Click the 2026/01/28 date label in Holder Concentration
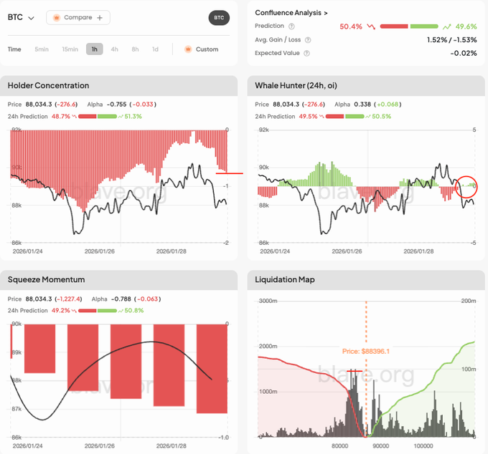Screen dimensions: 488x454 coord(172,251)
